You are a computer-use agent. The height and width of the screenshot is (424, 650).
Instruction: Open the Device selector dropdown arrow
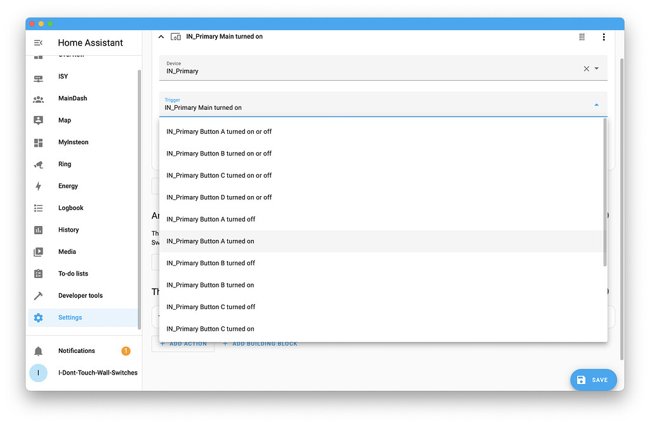pyautogui.click(x=596, y=68)
